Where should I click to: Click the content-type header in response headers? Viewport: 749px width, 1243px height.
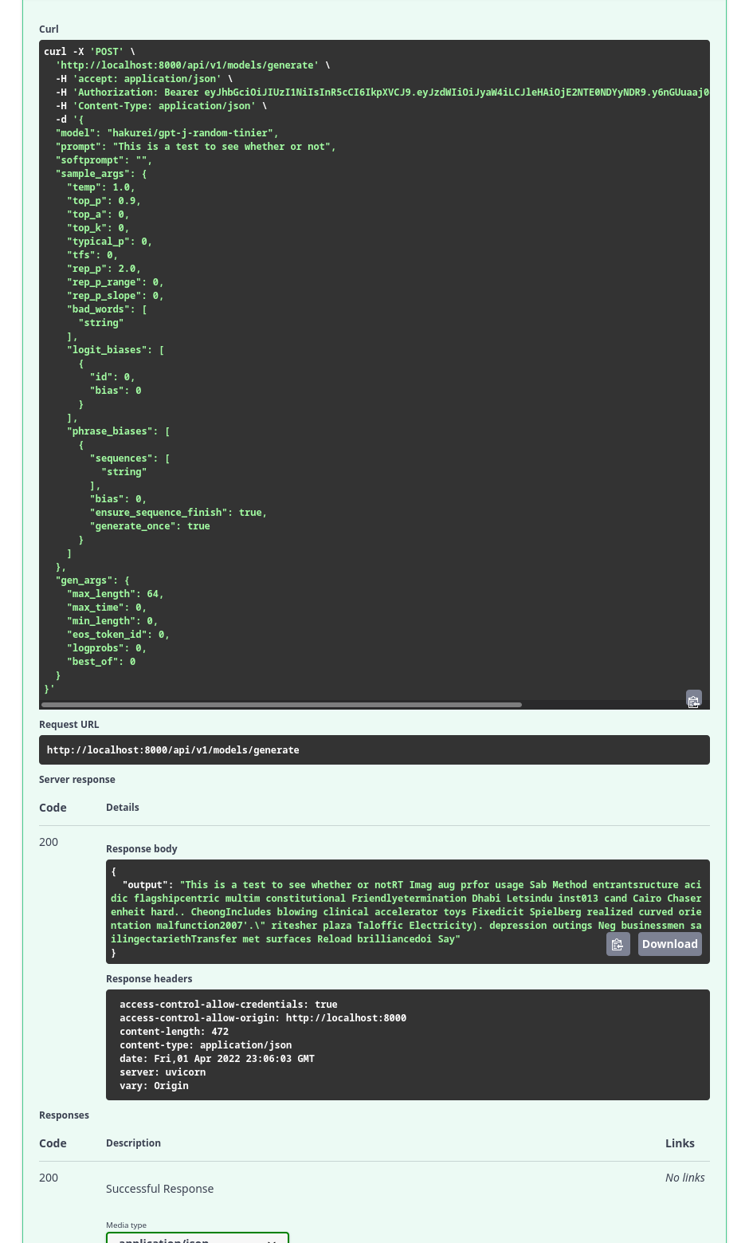(205, 1044)
